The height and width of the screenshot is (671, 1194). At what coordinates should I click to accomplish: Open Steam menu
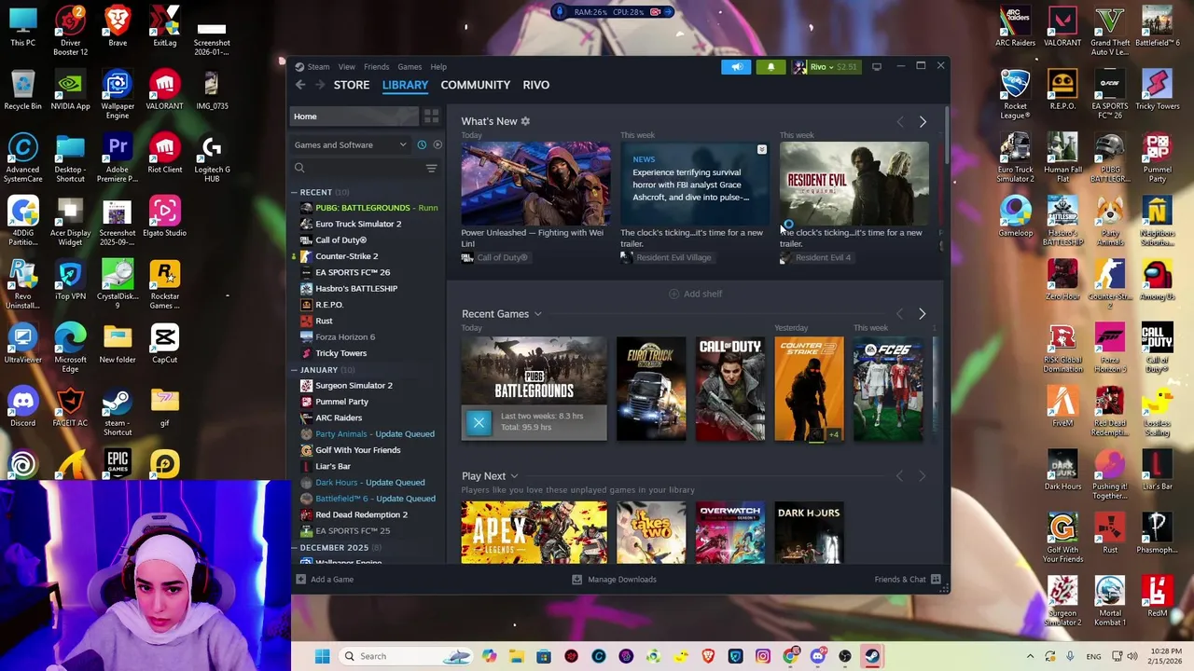pos(318,67)
